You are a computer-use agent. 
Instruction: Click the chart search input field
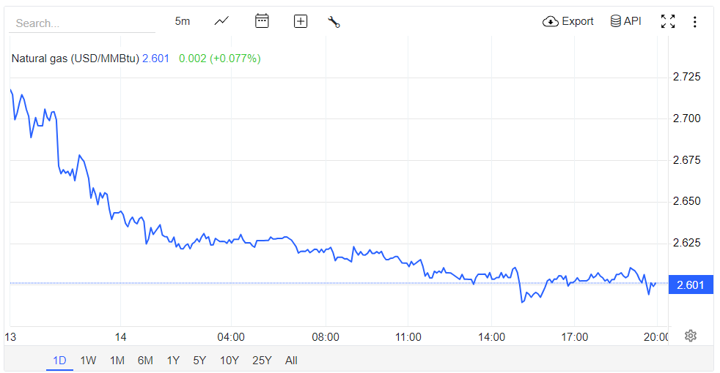coord(82,23)
